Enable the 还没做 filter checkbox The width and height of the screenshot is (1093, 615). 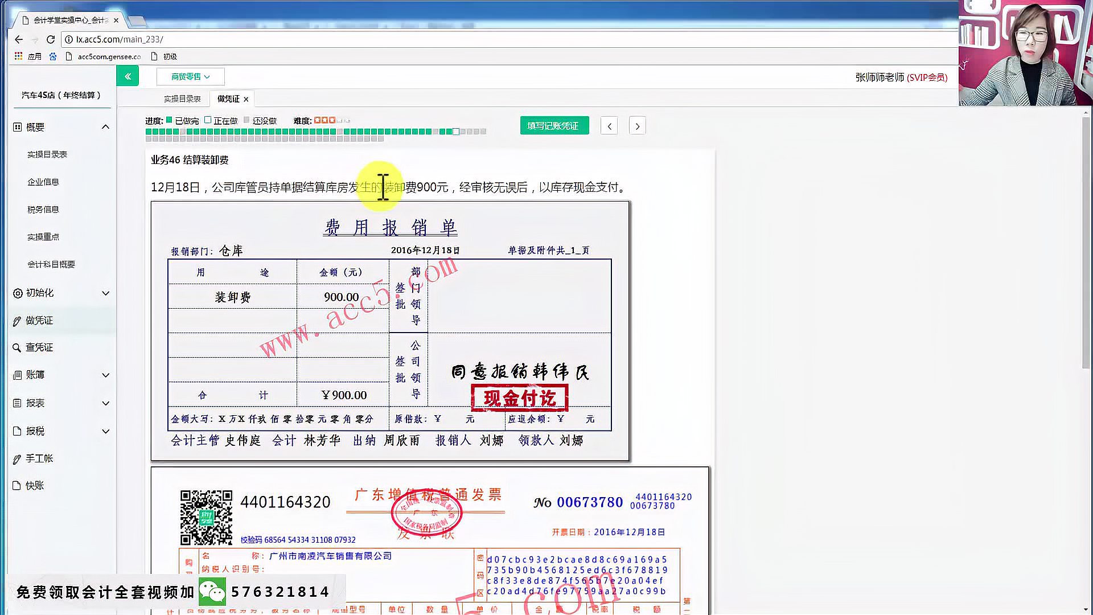pyautogui.click(x=247, y=120)
